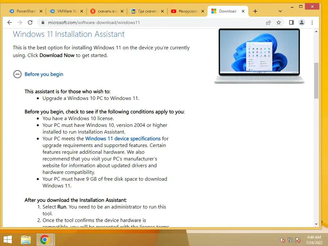The height and width of the screenshot is (246, 328).
Task: Click the text 'You have a Windows 10 license.'
Action: (78, 119)
